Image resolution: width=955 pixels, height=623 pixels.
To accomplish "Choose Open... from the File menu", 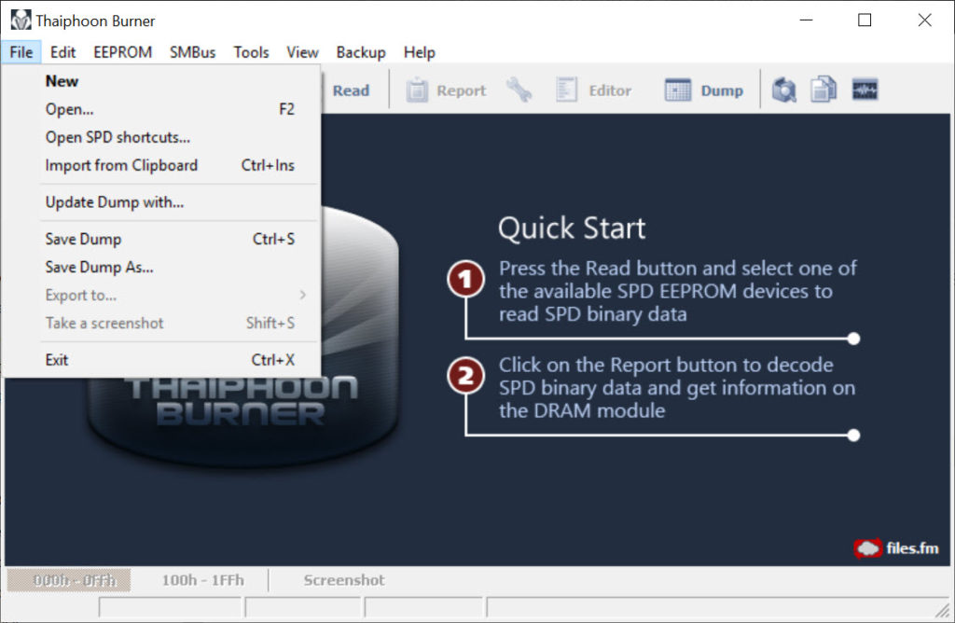I will (x=162, y=109).
